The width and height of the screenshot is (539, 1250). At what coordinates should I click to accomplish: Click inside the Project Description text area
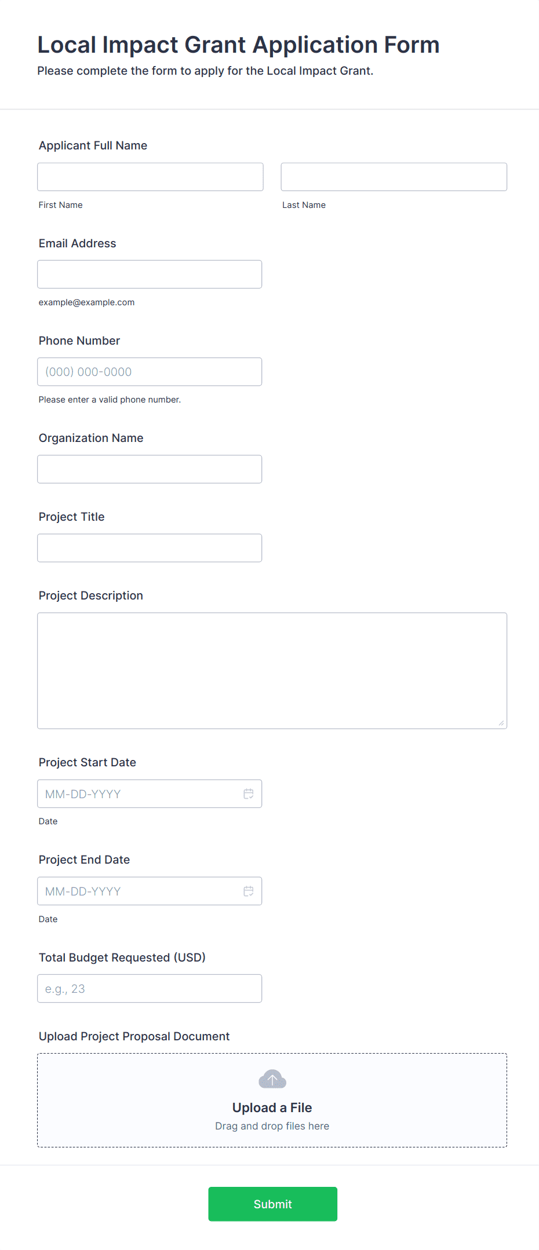272,670
